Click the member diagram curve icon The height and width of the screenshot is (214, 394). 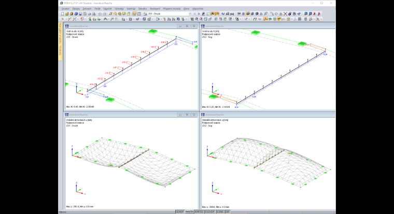(x=284, y=19)
